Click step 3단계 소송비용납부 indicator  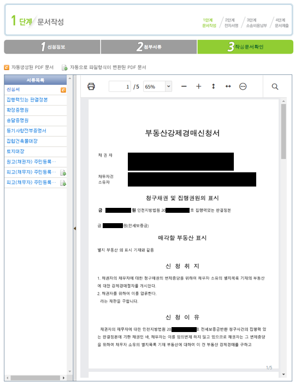pyautogui.click(x=256, y=22)
